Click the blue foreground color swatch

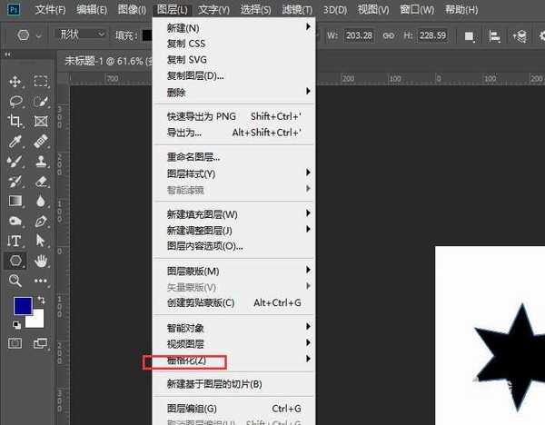22,306
